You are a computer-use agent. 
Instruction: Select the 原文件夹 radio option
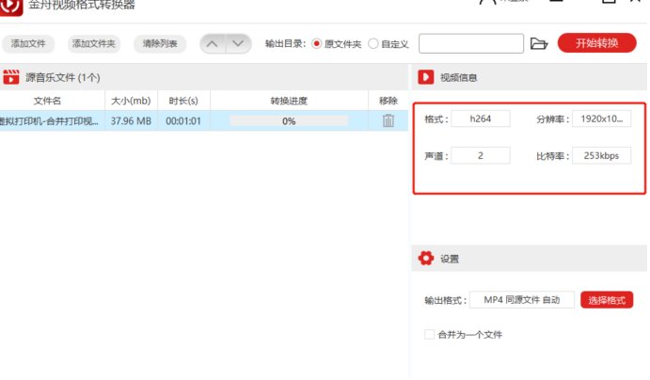point(316,43)
